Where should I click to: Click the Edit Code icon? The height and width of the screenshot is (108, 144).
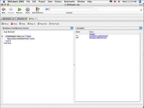[x=50, y=24]
